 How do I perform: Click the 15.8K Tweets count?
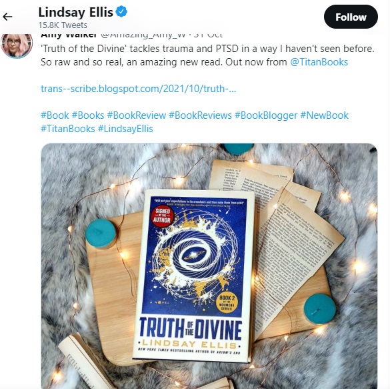coord(63,25)
